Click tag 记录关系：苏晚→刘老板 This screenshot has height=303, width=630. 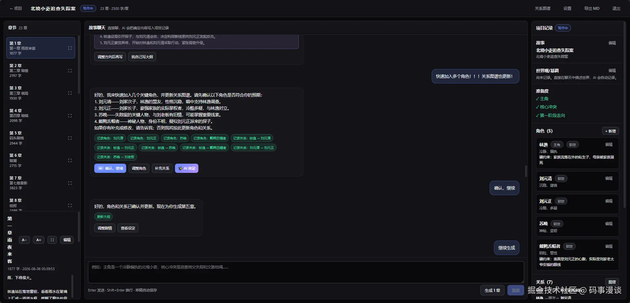(116, 157)
